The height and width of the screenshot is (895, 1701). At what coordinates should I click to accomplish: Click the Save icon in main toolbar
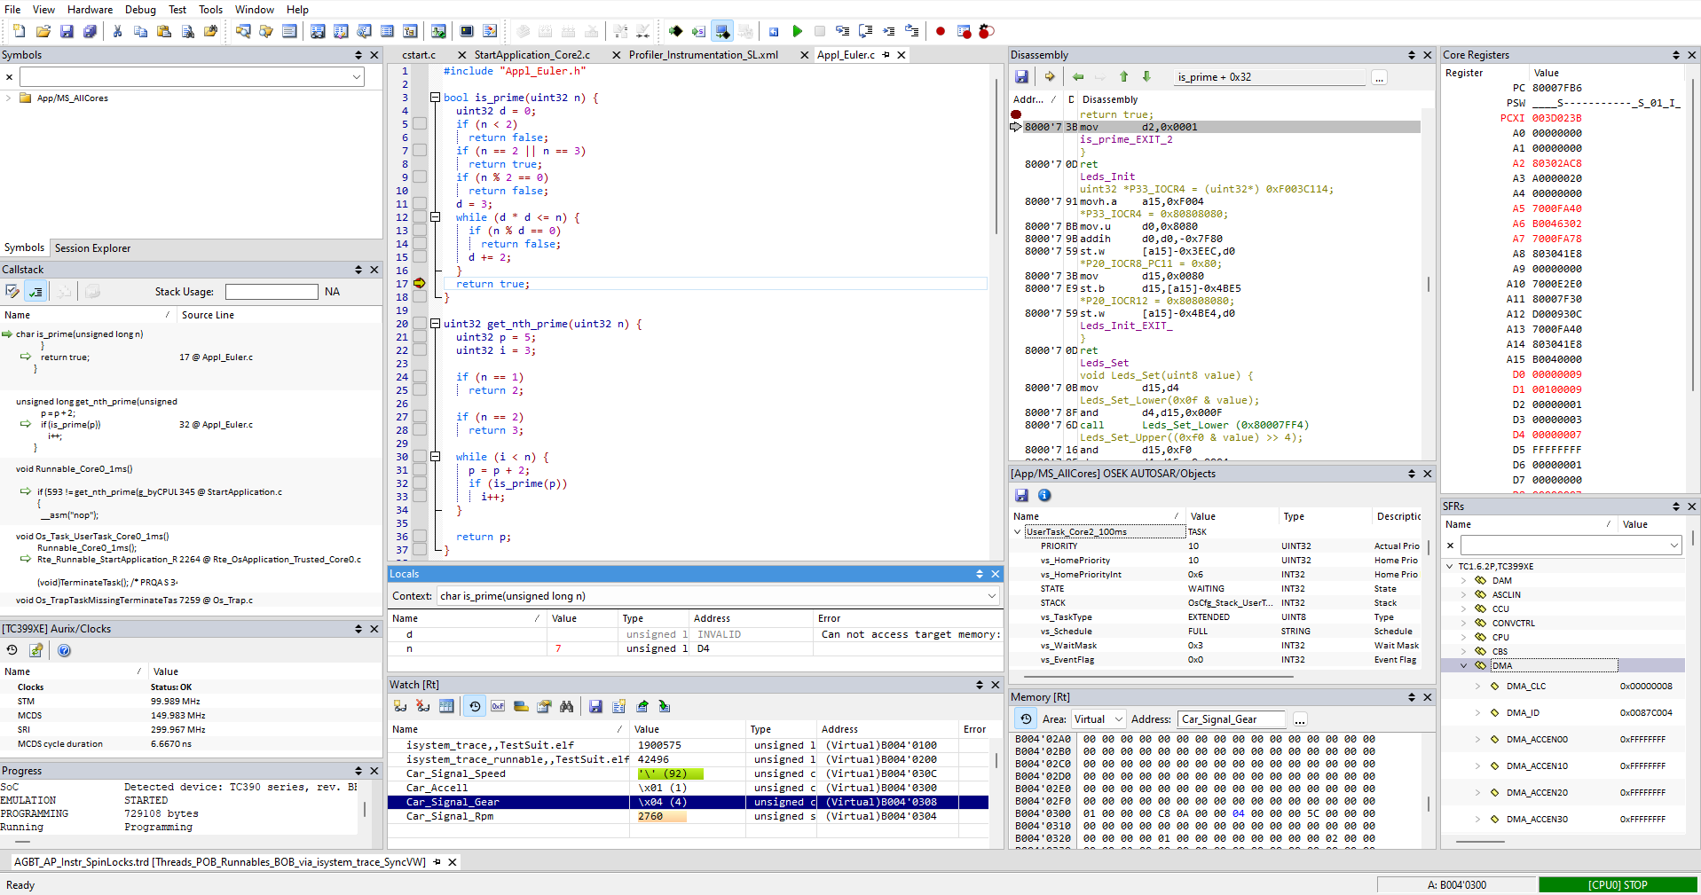[x=67, y=31]
